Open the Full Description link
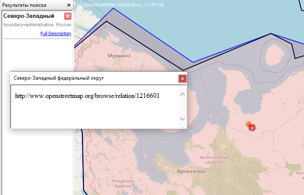 [x=56, y=33]
